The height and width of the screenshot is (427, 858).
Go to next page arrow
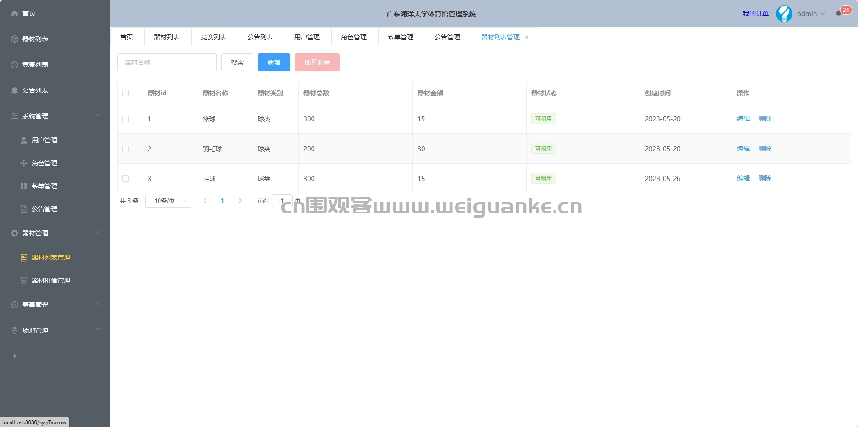240,201
